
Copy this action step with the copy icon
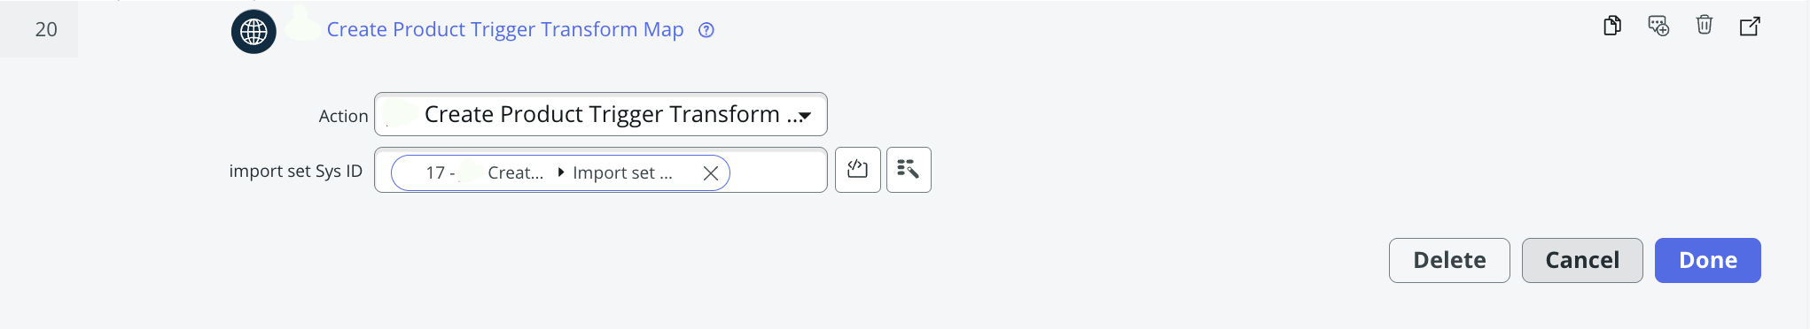coord(1612,26)
